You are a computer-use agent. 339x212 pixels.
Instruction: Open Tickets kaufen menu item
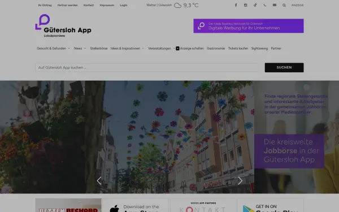pyautogui.click(x=238, y=48)
